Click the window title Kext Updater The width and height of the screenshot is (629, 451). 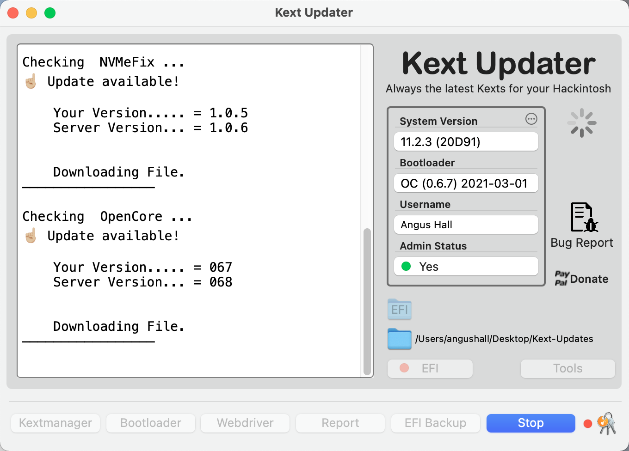pos(314,12)
